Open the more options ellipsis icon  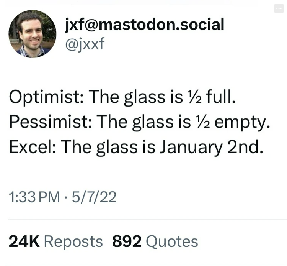279,9
